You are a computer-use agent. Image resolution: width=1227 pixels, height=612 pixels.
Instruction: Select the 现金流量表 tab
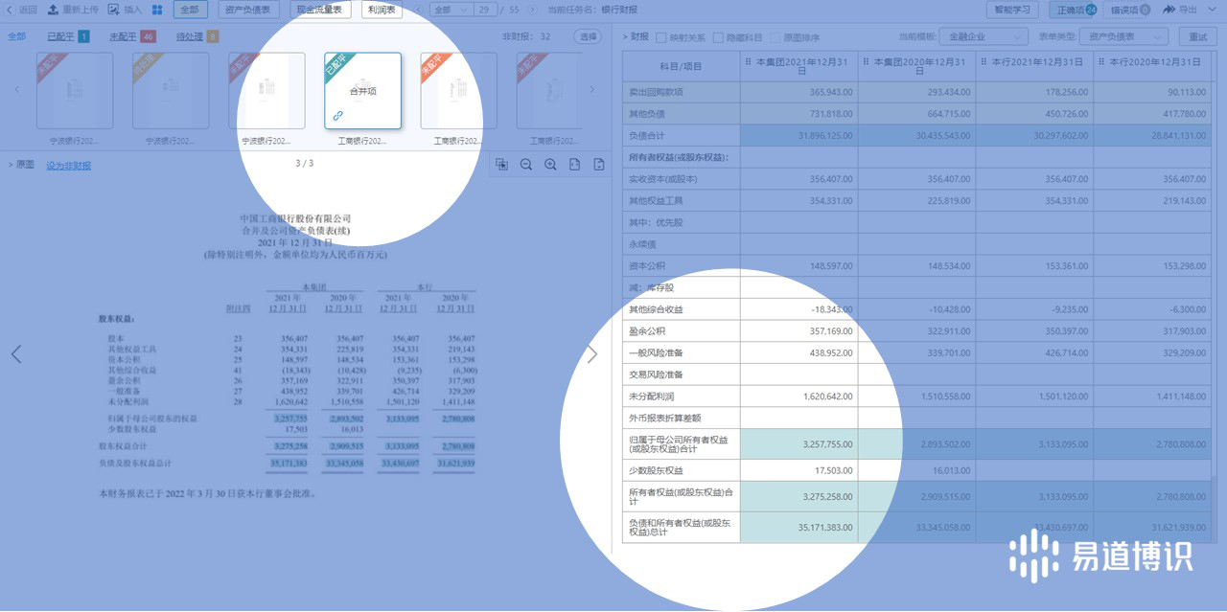click(x=320, y=10)
